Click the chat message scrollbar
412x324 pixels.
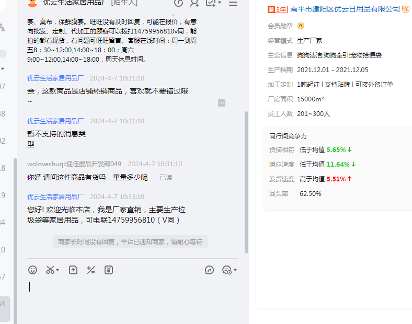246,178
